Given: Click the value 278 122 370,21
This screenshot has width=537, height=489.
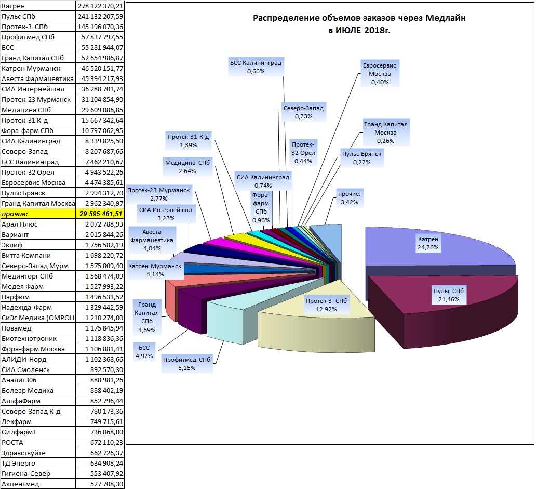Looking at the screenshot, I should click(100, 6).
